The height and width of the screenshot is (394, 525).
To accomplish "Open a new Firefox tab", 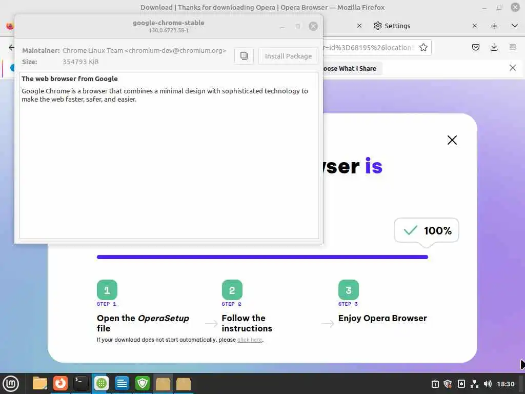I will 494,26.
